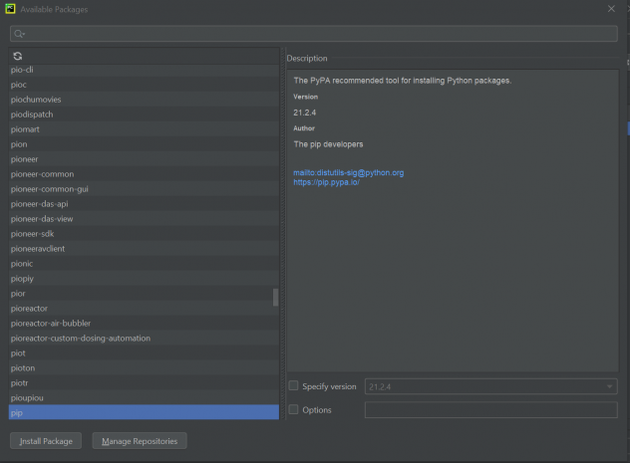Close the Available Packages dialog
The height and width of the screenshot is (463, 630).
tap(611, 9)
